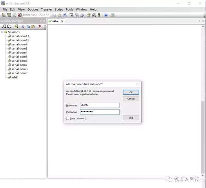Select serial-com3 session
This screenshot has height=188, width=206.
[18, 49]
